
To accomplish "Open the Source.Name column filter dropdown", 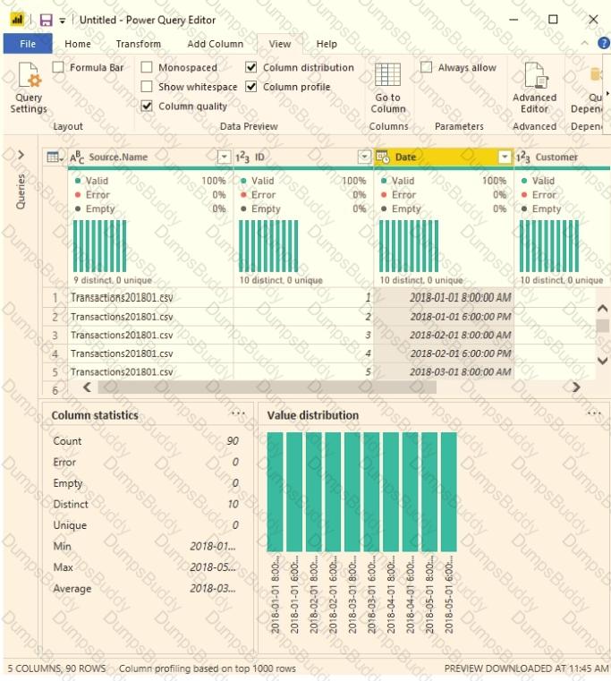I will pos(225,157).
